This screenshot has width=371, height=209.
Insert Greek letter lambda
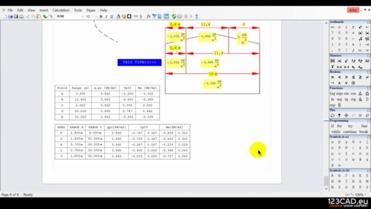pos(367,148)
